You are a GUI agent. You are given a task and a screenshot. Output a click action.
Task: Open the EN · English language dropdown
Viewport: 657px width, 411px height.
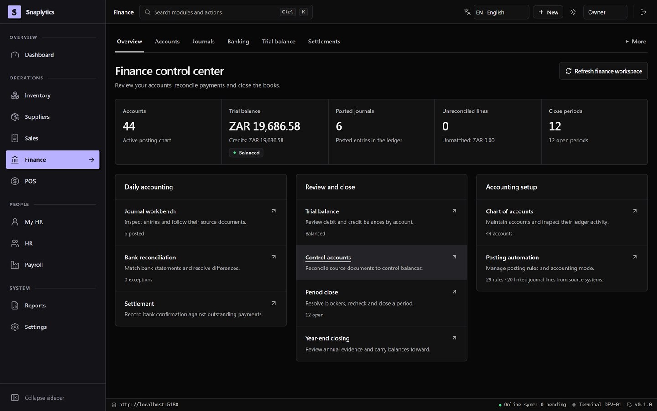click(501, 12)
